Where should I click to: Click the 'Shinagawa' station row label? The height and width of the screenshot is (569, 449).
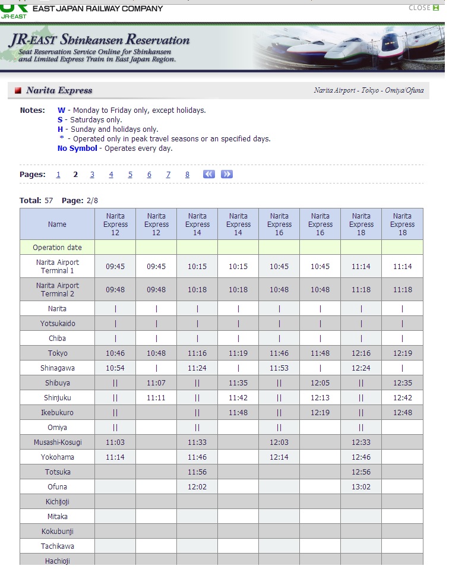(58, 368)
